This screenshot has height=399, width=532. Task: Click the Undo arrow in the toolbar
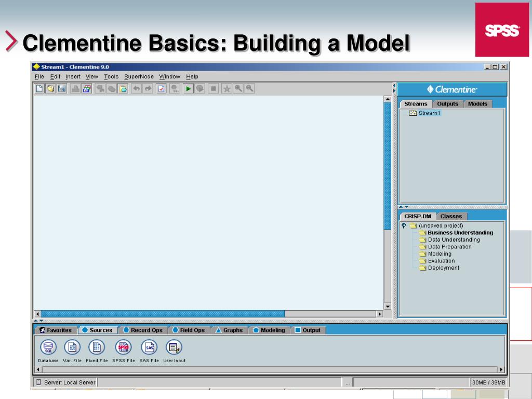point(137,88)
